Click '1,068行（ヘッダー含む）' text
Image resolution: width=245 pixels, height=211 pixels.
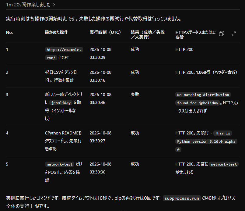click(217, 72)
